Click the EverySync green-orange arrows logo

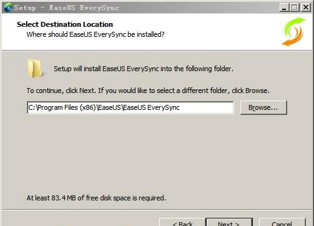(293, 32)
